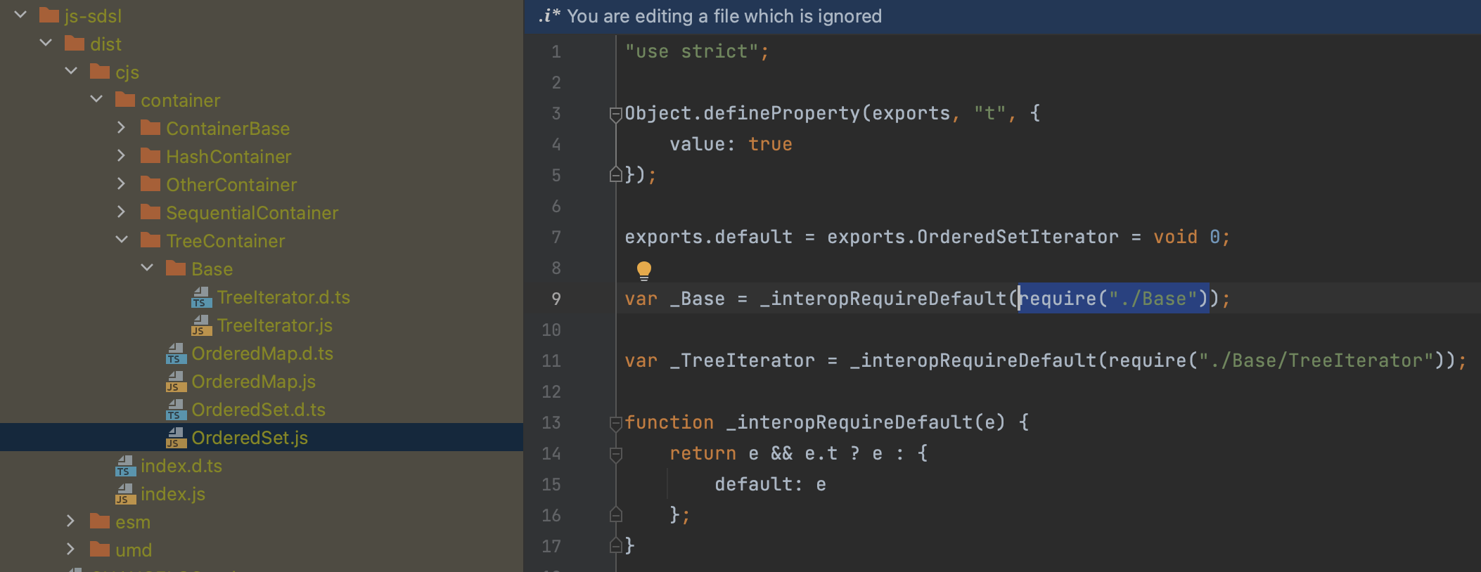The image size is (1481, 572).
Task: Click 'default: e' on line 15
Action: tap(770, 484)
